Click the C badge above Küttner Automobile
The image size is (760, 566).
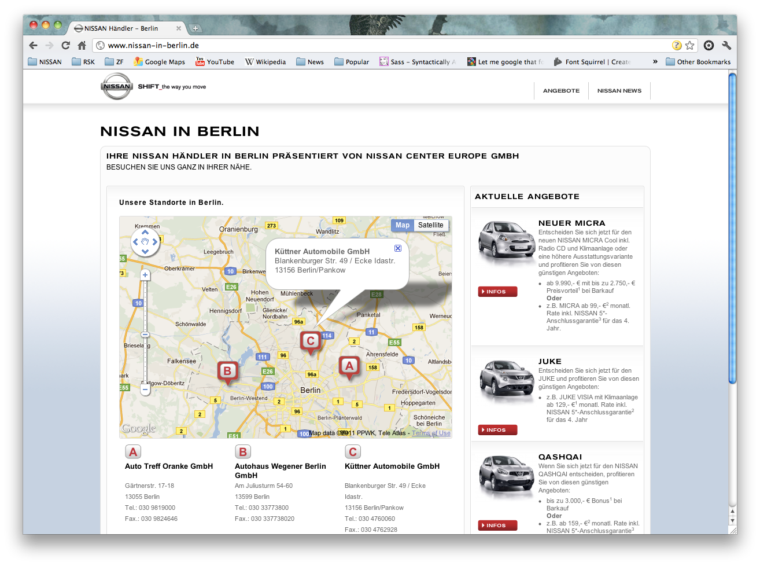[353, 452]
